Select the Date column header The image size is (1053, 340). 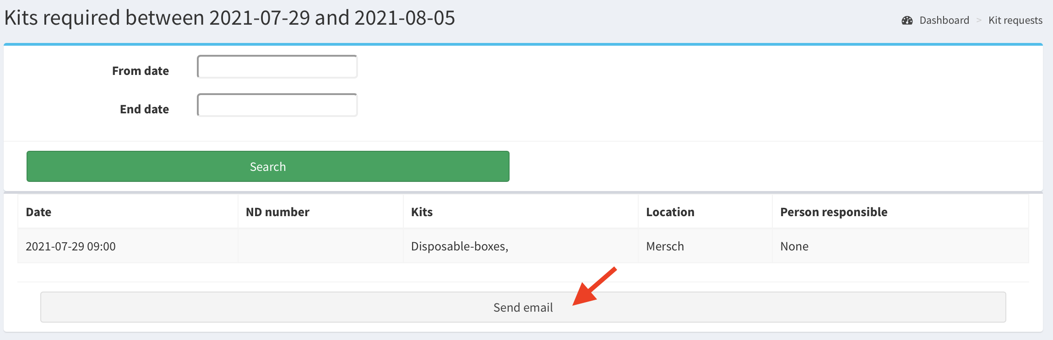(38, 212)
